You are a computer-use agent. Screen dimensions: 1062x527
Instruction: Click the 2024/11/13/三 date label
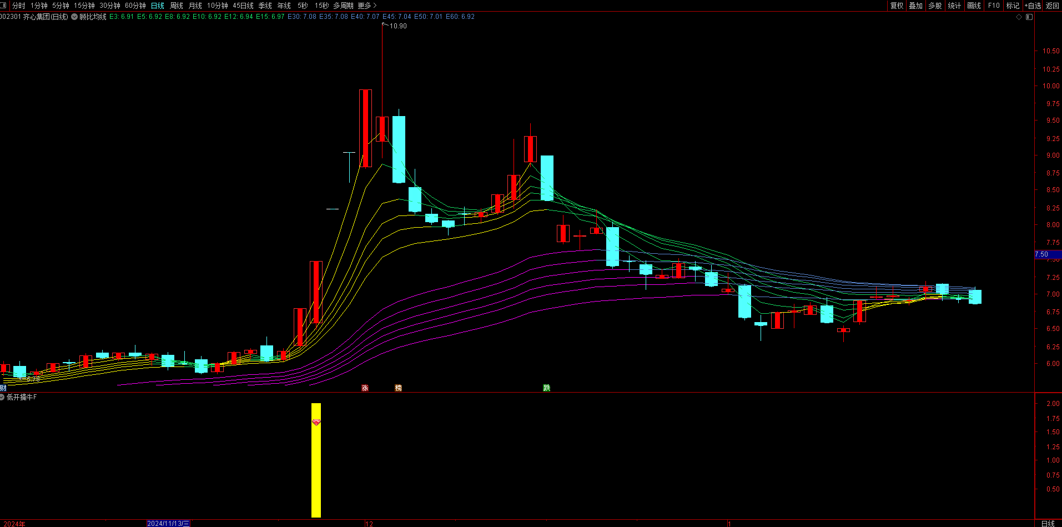pos(168,523)
